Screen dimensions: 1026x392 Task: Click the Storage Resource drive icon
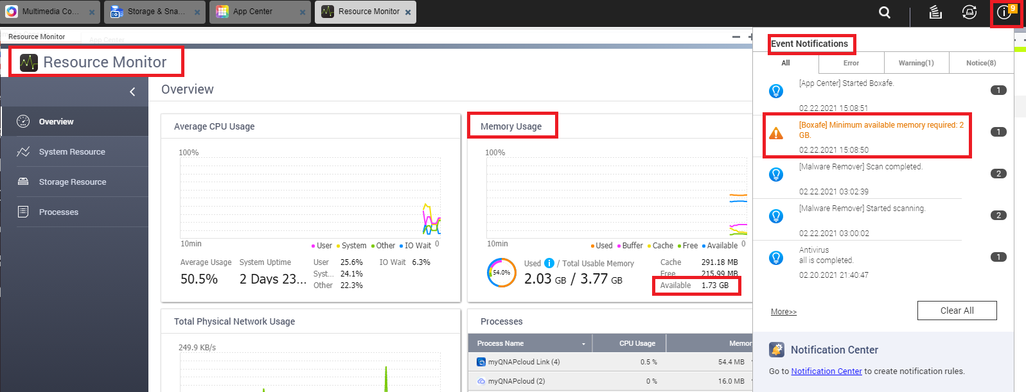(23, 182)
